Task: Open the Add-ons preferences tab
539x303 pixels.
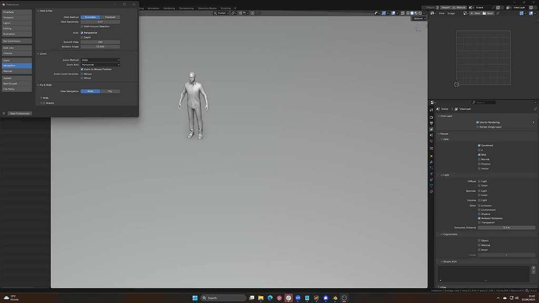Action: (17, 48)
